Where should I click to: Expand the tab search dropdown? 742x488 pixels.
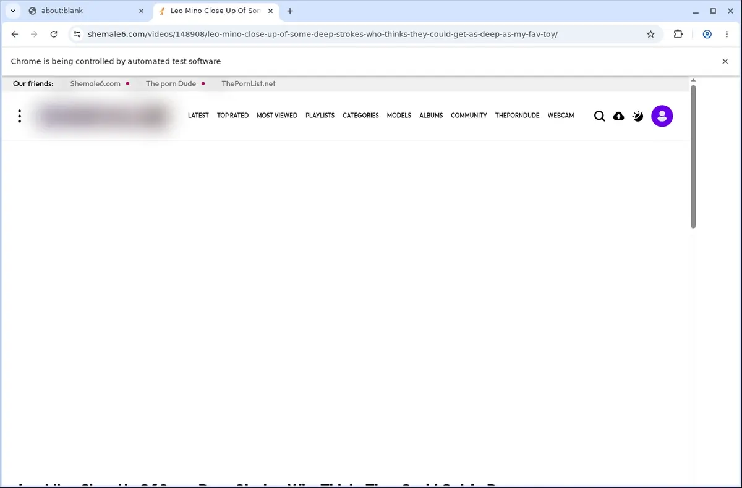(12, 11)
